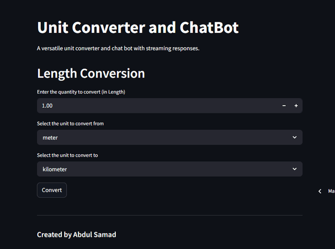Click the 'Unit Converter and ChatBot' title
This screenshot has height=249, width=335.
[x=138, y=27]
